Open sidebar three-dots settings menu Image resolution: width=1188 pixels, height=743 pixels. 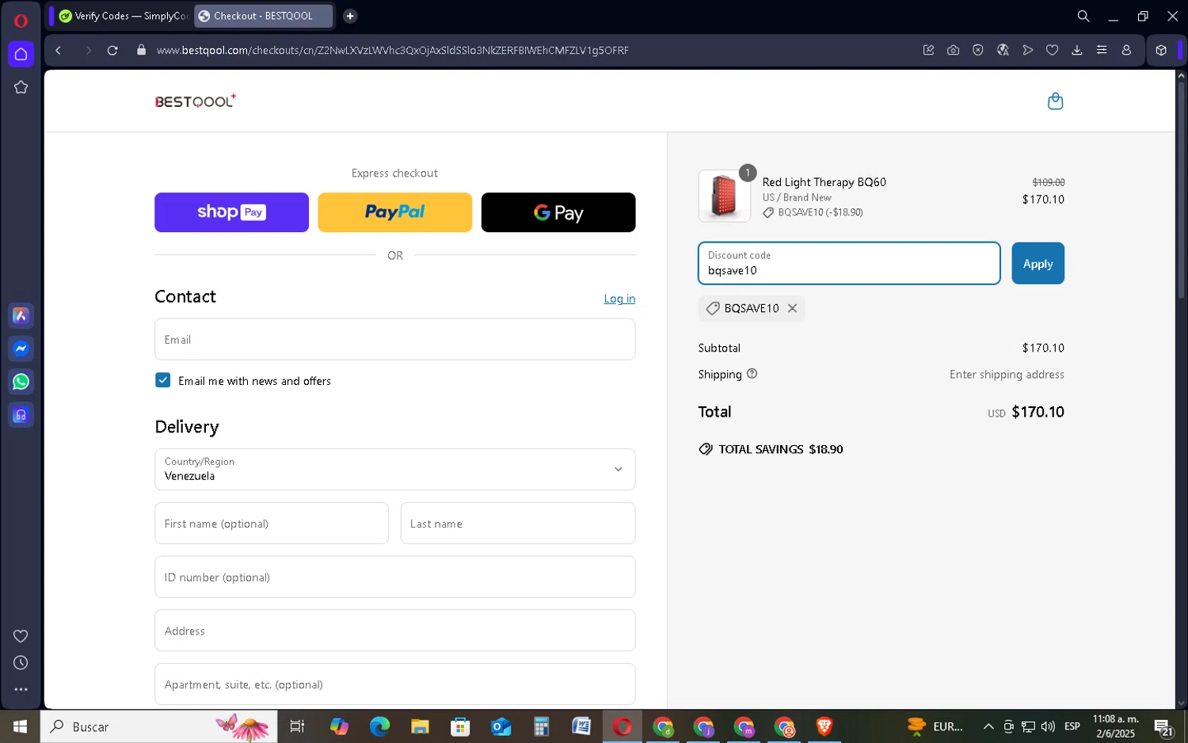tap(21, 690)
